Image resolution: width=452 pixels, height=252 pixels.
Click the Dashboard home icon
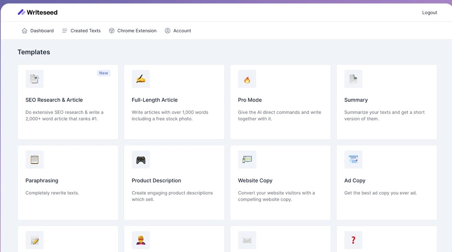[x=24, y=31]
